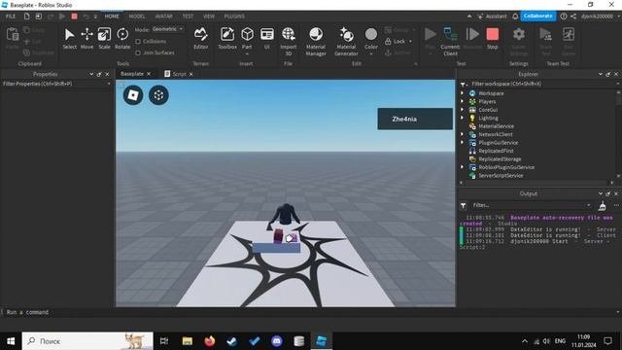
Task: Expand the RobloxPluginGuiService node
Action: pyautogui.click(x=463, y=167)
